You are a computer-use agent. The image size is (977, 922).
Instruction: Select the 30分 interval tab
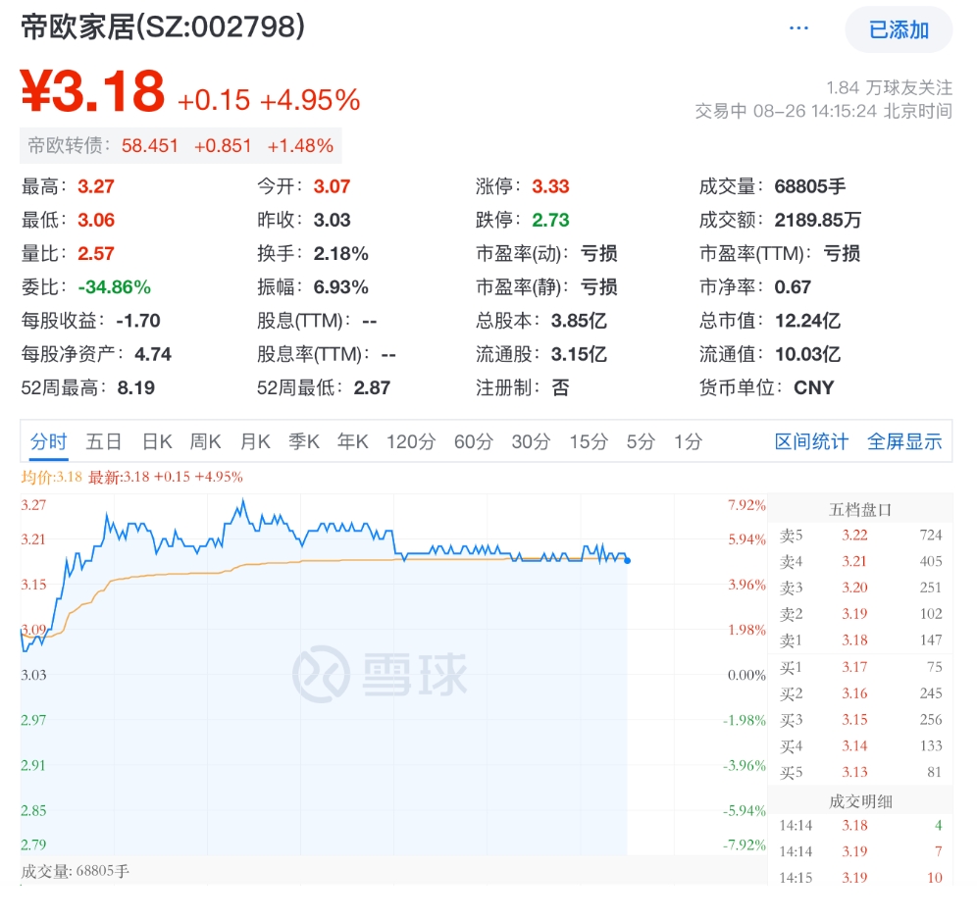[x=531, y=441]
